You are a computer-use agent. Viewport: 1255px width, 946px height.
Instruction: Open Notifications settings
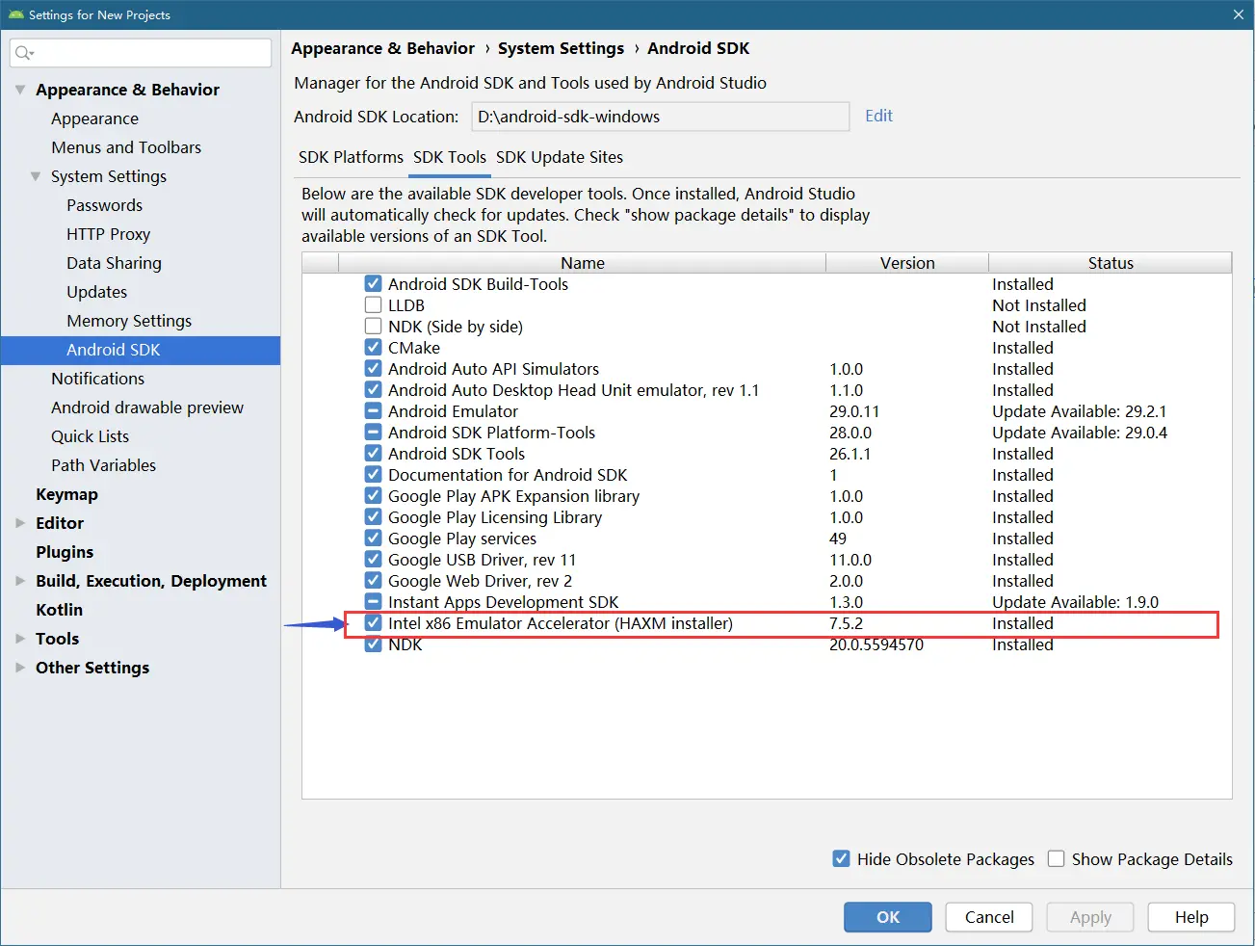97,379
